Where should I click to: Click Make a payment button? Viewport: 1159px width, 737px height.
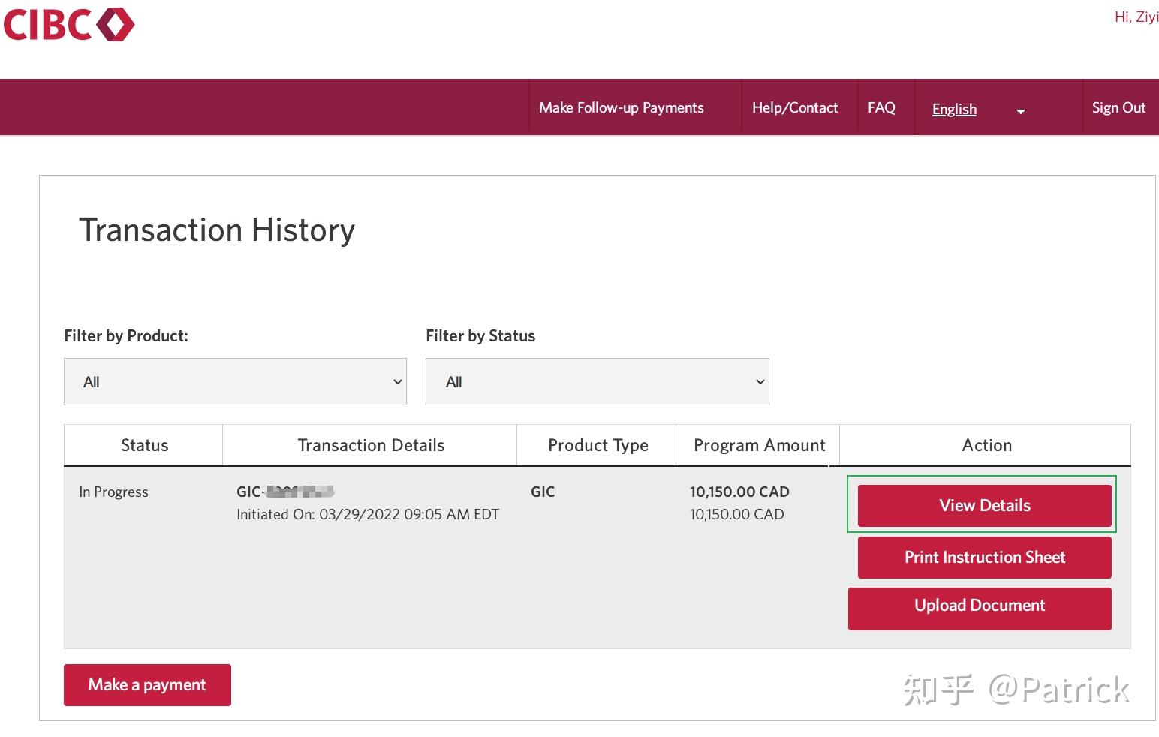[147, 685]
